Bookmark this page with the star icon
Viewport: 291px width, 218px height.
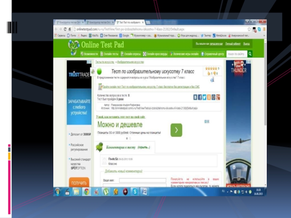[x=249, y=29]
